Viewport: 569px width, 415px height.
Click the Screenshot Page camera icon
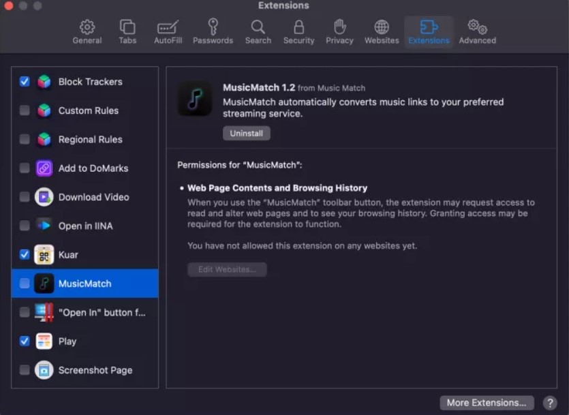pyautogui.click(x=44, y=370)
